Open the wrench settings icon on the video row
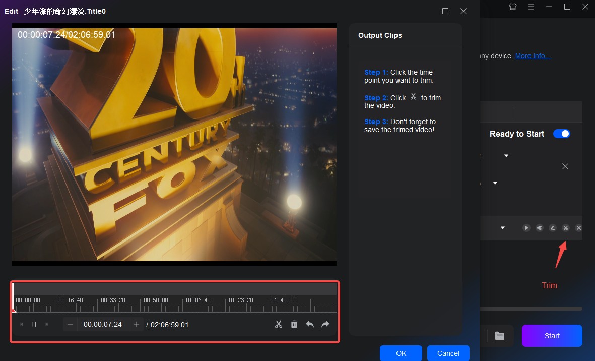Screen dimensions: 595x361 coord(539,227)
